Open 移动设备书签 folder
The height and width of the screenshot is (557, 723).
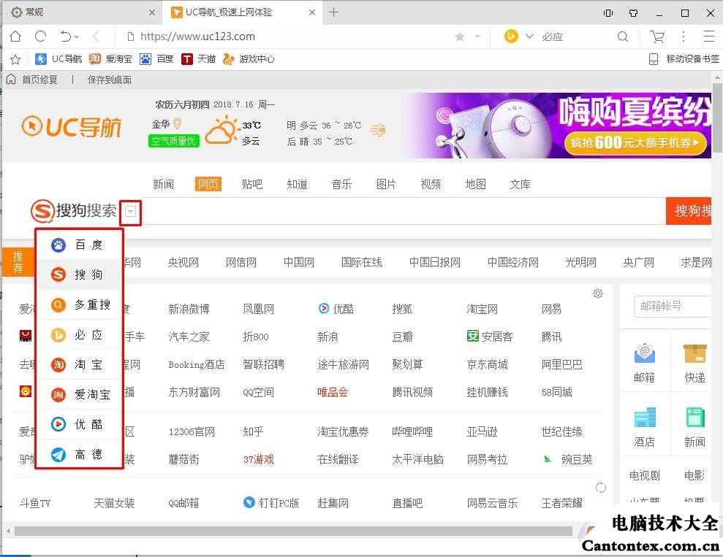tap(684, 59)
